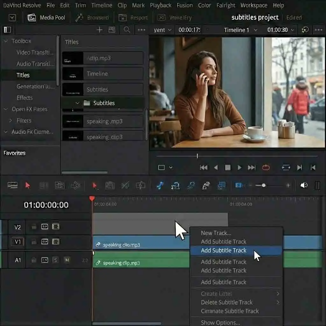The width and height of the screenshot is (326, 326).
Task: Collapse the Open FX Pases section
Action: [x=6, y=109]
